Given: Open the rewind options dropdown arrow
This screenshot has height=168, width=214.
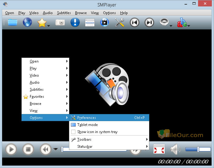Looking at the screenshot, I should coord(55,149).
